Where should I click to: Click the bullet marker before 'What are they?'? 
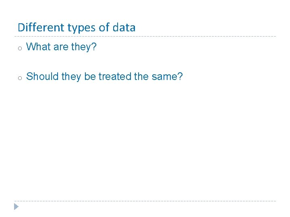[x=19, y=48]
